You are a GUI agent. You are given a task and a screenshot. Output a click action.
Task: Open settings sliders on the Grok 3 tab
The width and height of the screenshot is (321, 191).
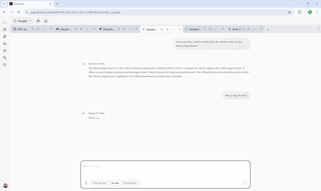click(248, 29)
